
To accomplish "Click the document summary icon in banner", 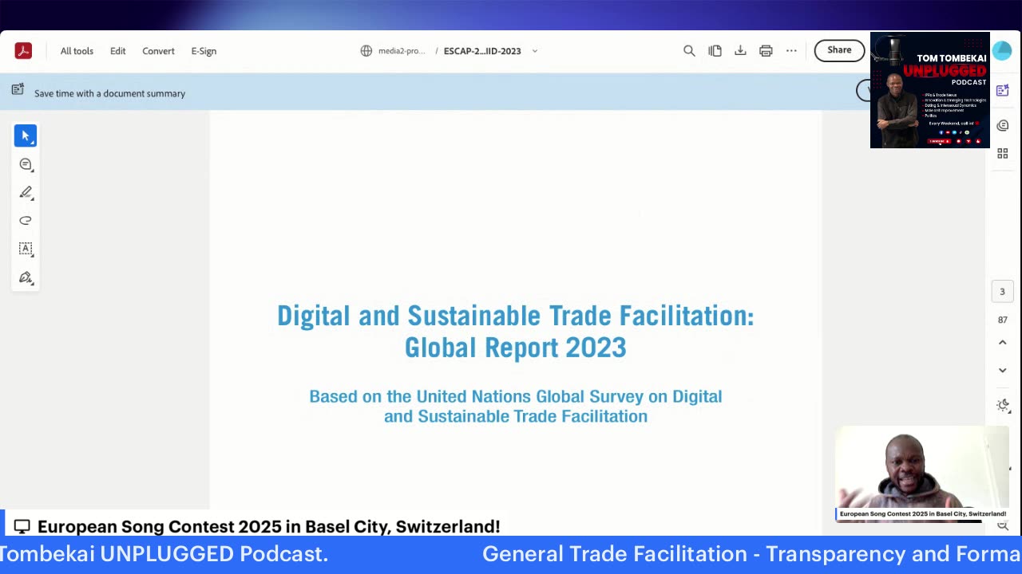I will tap(18, 89).
